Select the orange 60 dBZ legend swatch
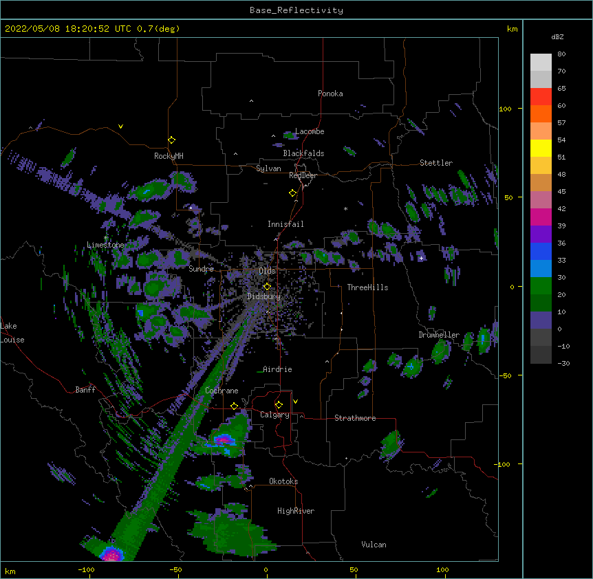This screenshot has width=593, height=579. pos(541,113)
